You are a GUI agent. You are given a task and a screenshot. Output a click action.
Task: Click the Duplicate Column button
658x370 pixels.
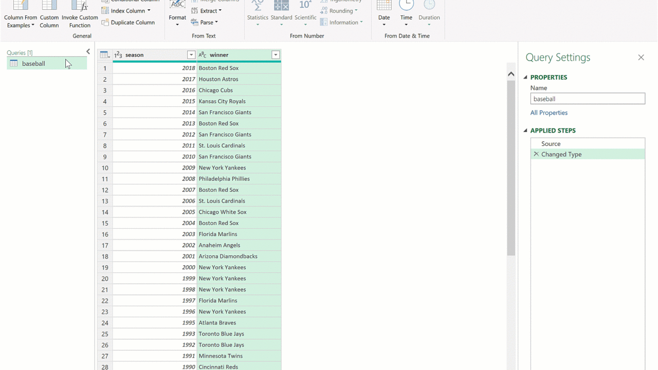click(x=128, y=23)
